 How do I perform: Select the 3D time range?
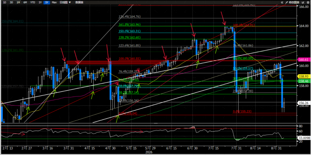click(x=11, y=2)
